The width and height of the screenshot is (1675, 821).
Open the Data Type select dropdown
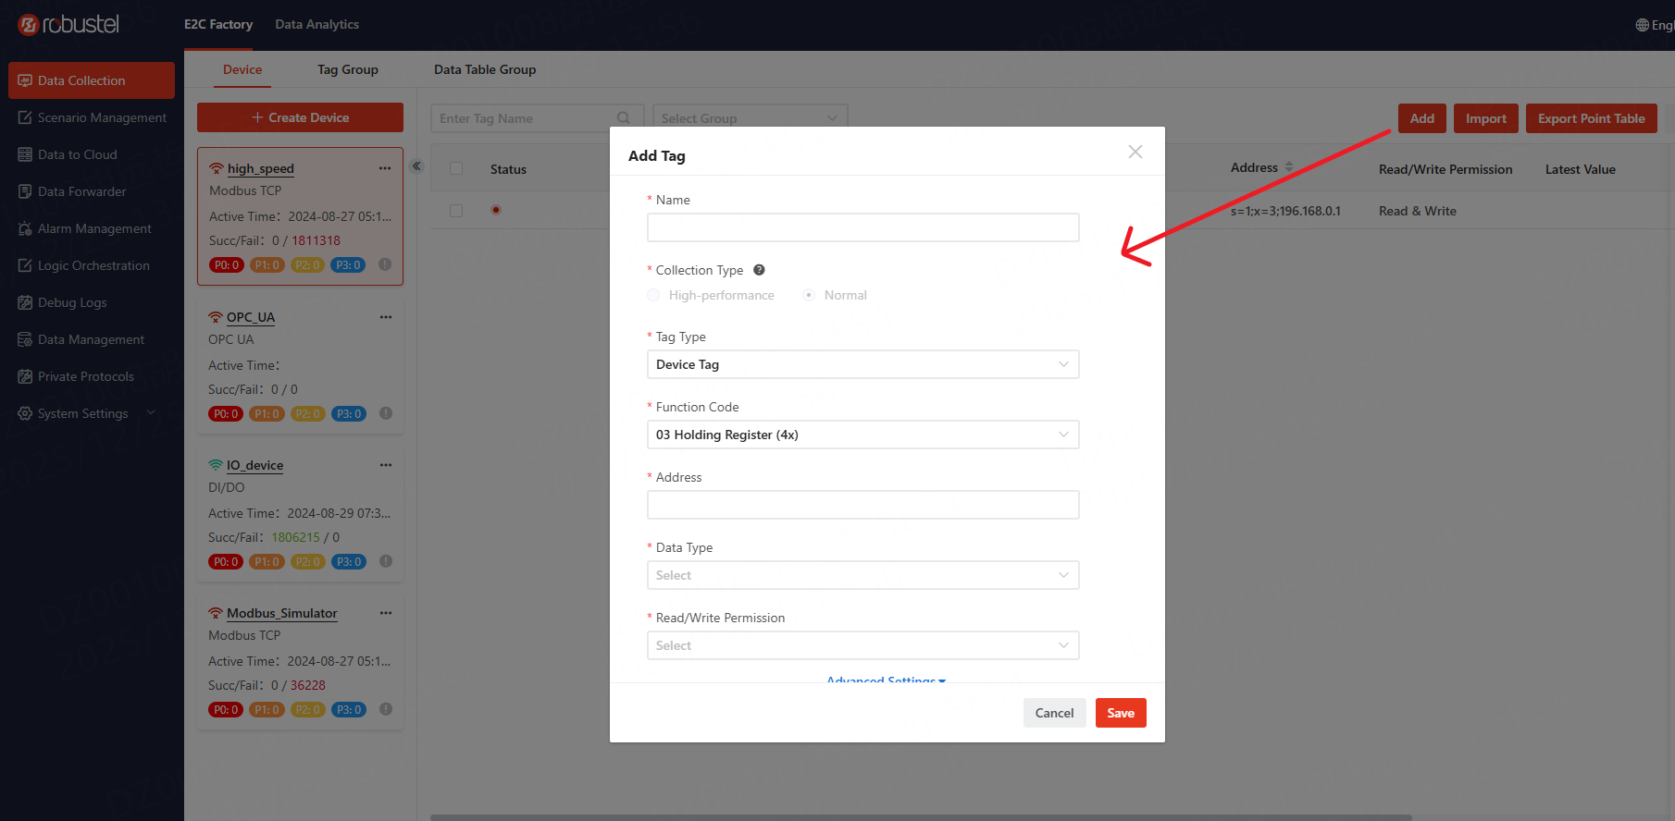(x=862, y=575)
